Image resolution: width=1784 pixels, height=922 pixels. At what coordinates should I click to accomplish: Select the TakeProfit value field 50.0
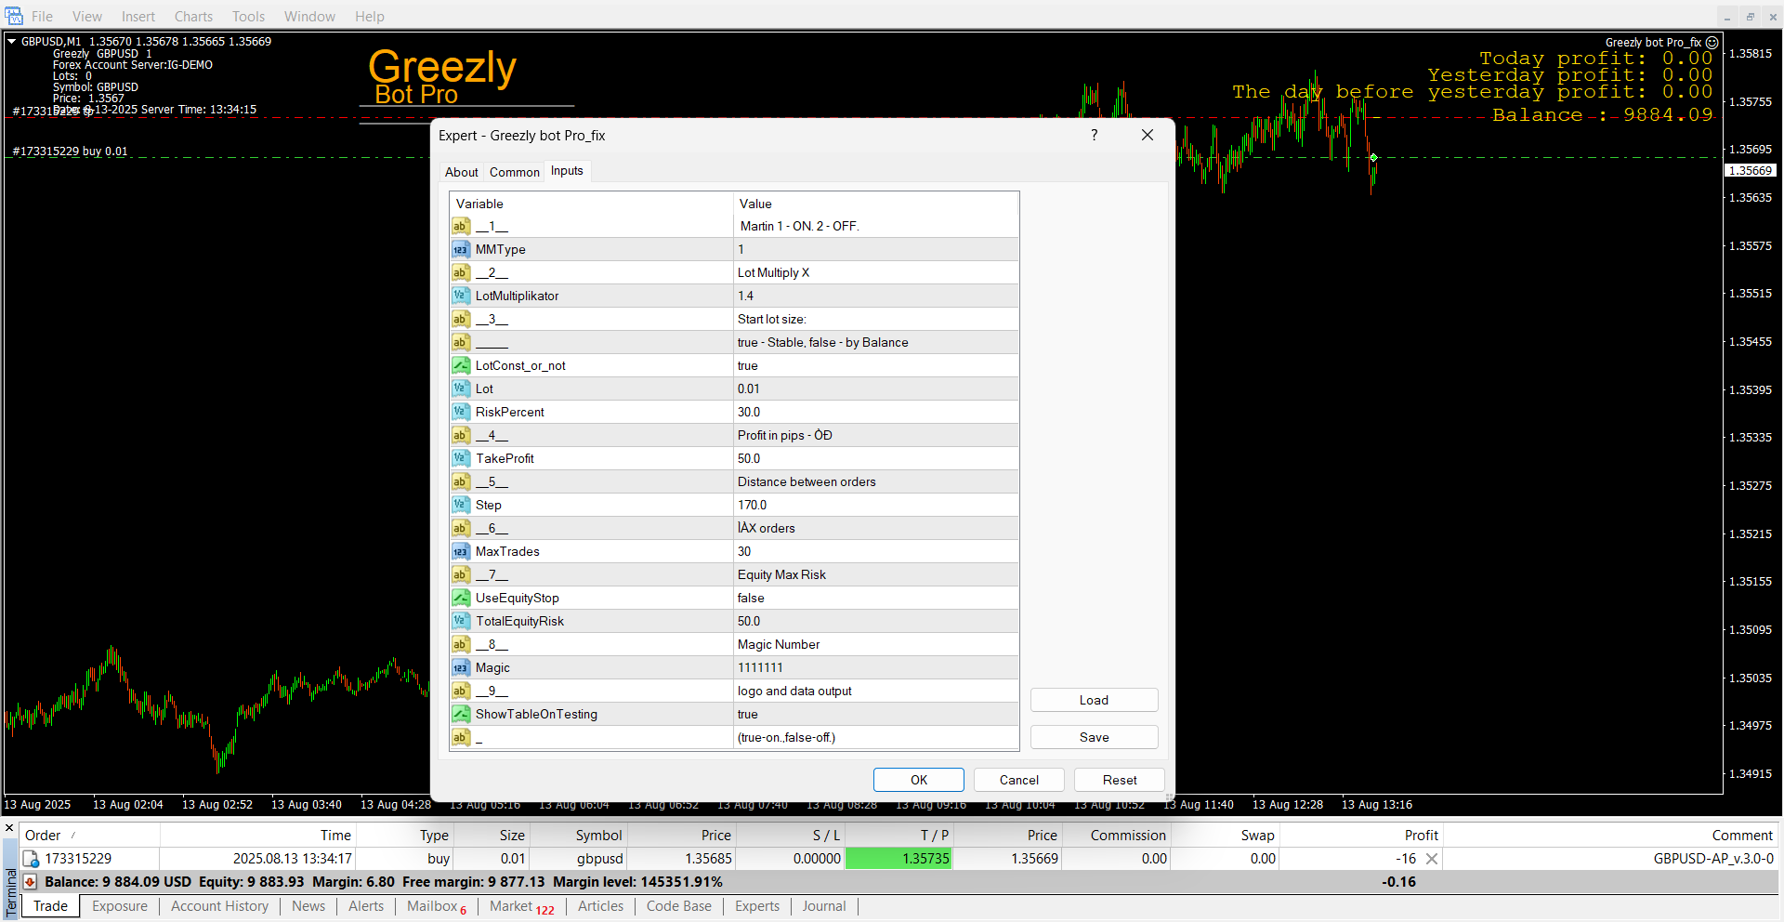873,458
